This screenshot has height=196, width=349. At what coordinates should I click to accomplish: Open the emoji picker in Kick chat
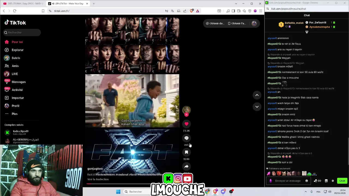307,181
